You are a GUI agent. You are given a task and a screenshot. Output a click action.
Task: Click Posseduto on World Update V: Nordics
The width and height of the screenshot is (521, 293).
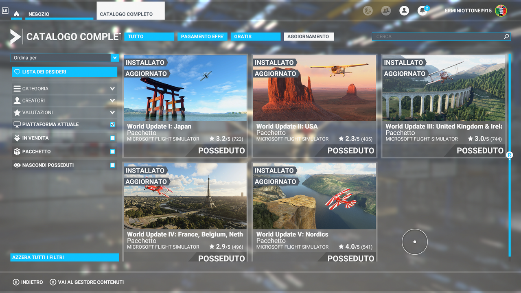pos(351,258)
